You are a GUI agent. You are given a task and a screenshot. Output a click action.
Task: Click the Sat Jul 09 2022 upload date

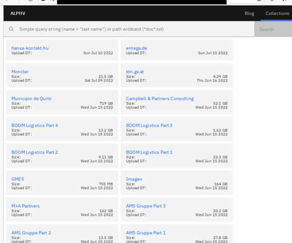[99, 80]
